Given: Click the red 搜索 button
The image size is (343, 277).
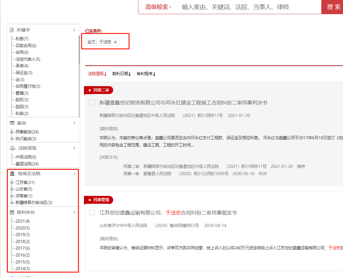Looking at the screenshot, I should [333, 7].
